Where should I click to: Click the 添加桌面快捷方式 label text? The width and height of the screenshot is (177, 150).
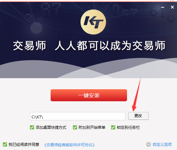pyautogui.click(x=51, y=128)
